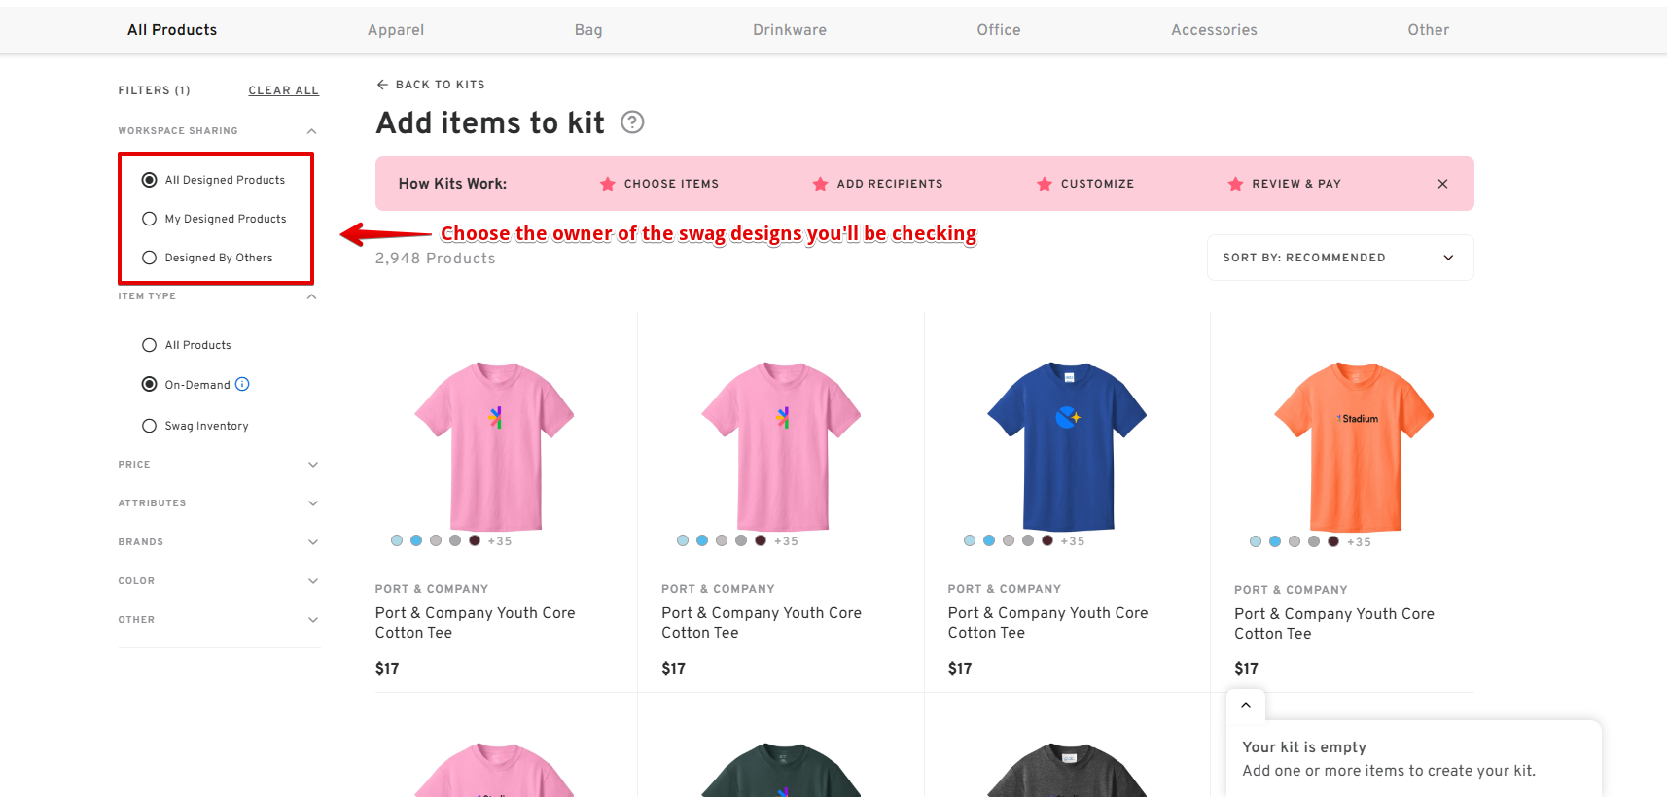Select All Designed Products radio
The width and height of the screenshot is (1667, 797).
pos(150,180)
